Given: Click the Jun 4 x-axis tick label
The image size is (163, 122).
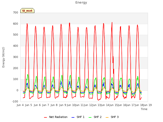Looking at the screenshot, I should click(20, 105).
